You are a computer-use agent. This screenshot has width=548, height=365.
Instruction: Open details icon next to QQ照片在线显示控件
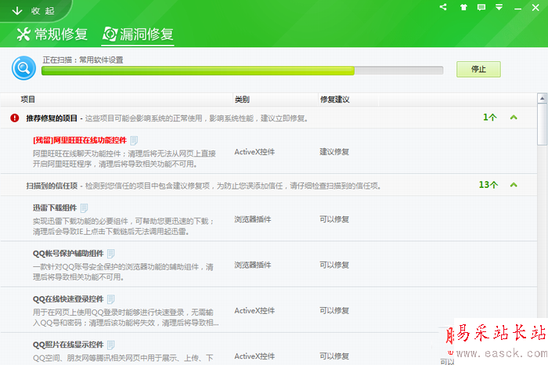(x=111, y=345)
